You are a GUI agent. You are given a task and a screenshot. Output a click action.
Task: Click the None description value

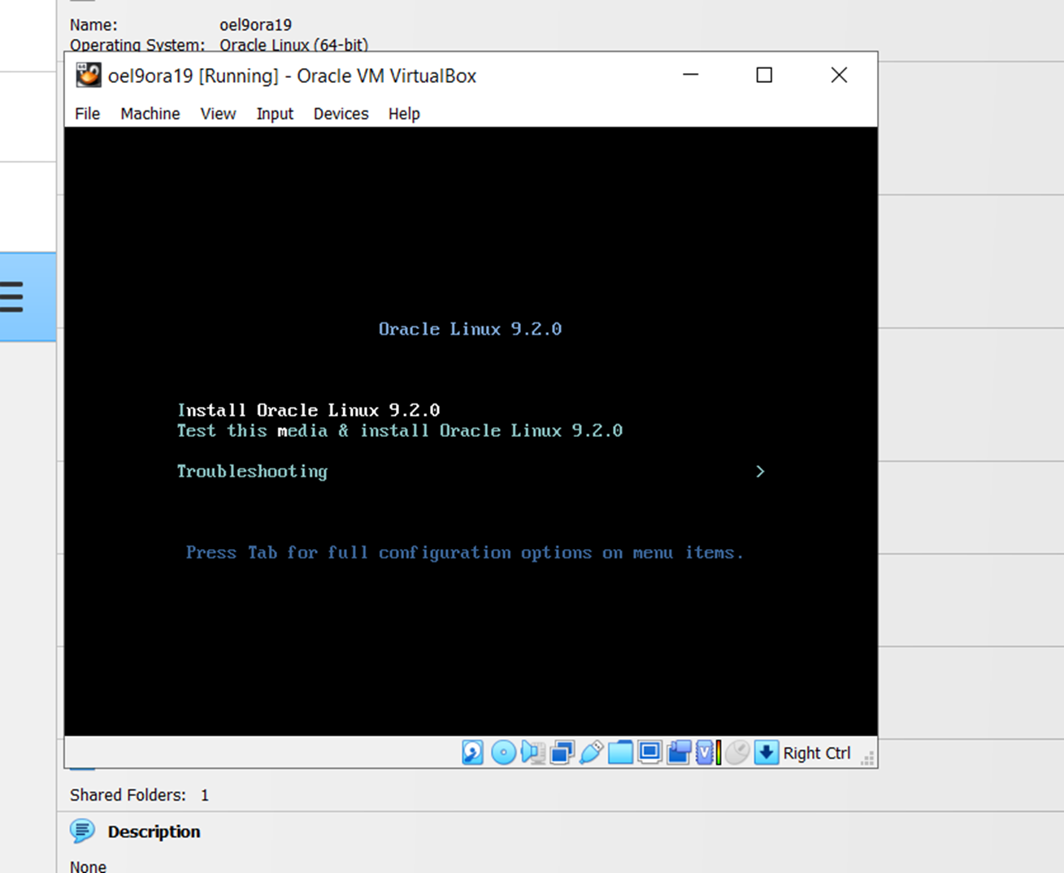point(88,867)
